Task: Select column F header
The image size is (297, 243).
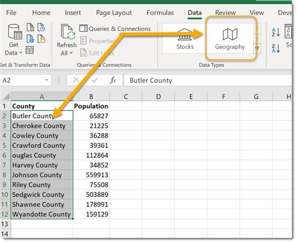Action: (224, 96)
